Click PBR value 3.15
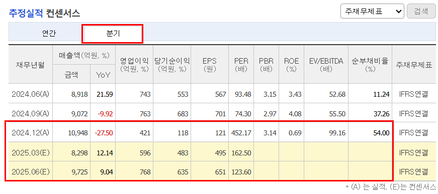Image resolution: width=438 pixels, height=194 pixels. pos(270,94)
